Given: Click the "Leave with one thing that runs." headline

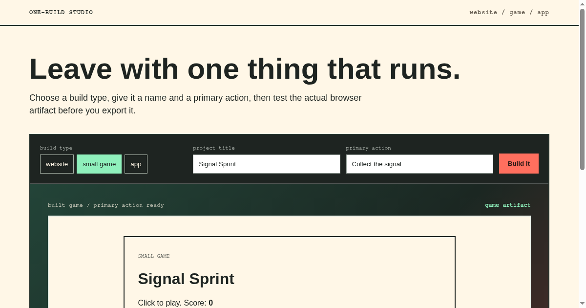Looking at the screenshot, I should (245, 68).
